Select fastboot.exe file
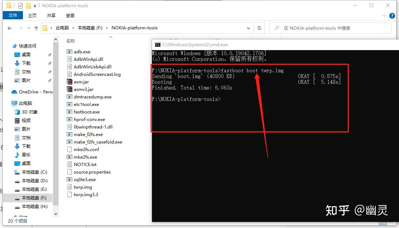 coord(86,112)
